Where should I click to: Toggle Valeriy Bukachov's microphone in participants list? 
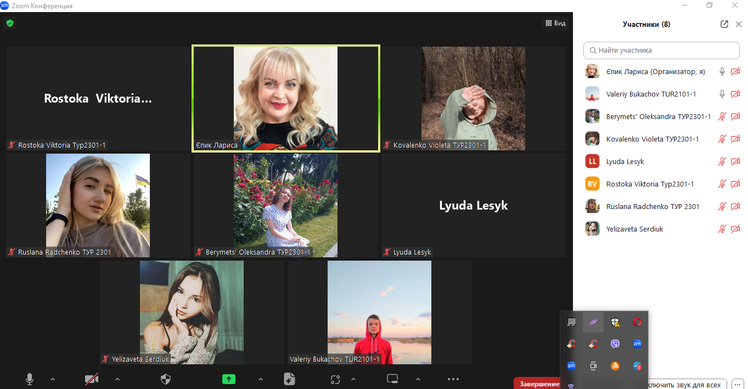(x=722, y=94)
